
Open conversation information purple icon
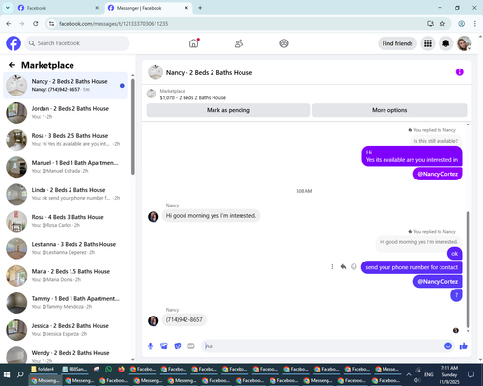(x=460, y=72)
